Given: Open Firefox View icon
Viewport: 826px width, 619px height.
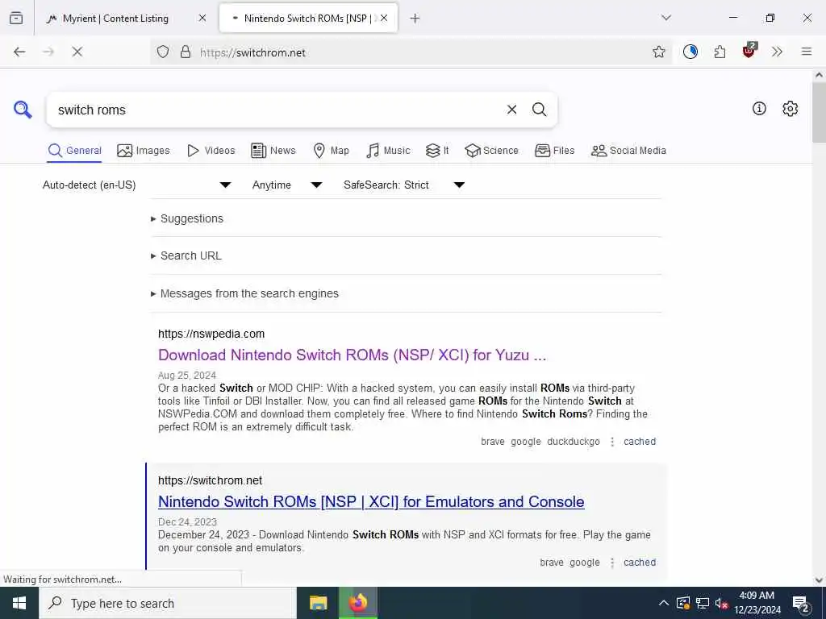Looking at the screenshot, I should (x=16, y=19).
